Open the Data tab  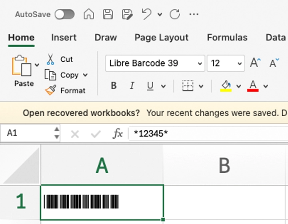276,38
